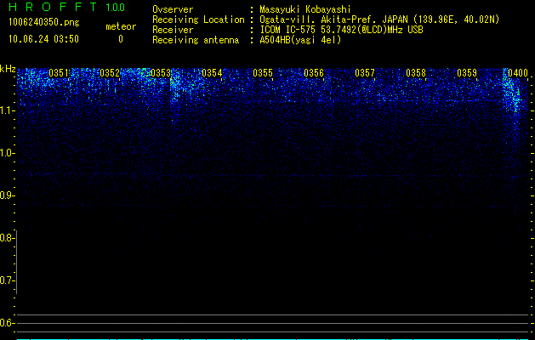Select the Ogata-vill. Akita-Pref. JAPAN location text
This screenshot has height=340, width=535.
379,20
